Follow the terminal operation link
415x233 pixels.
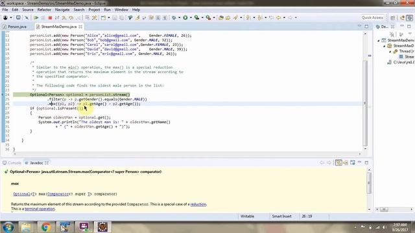coord(40,208)
